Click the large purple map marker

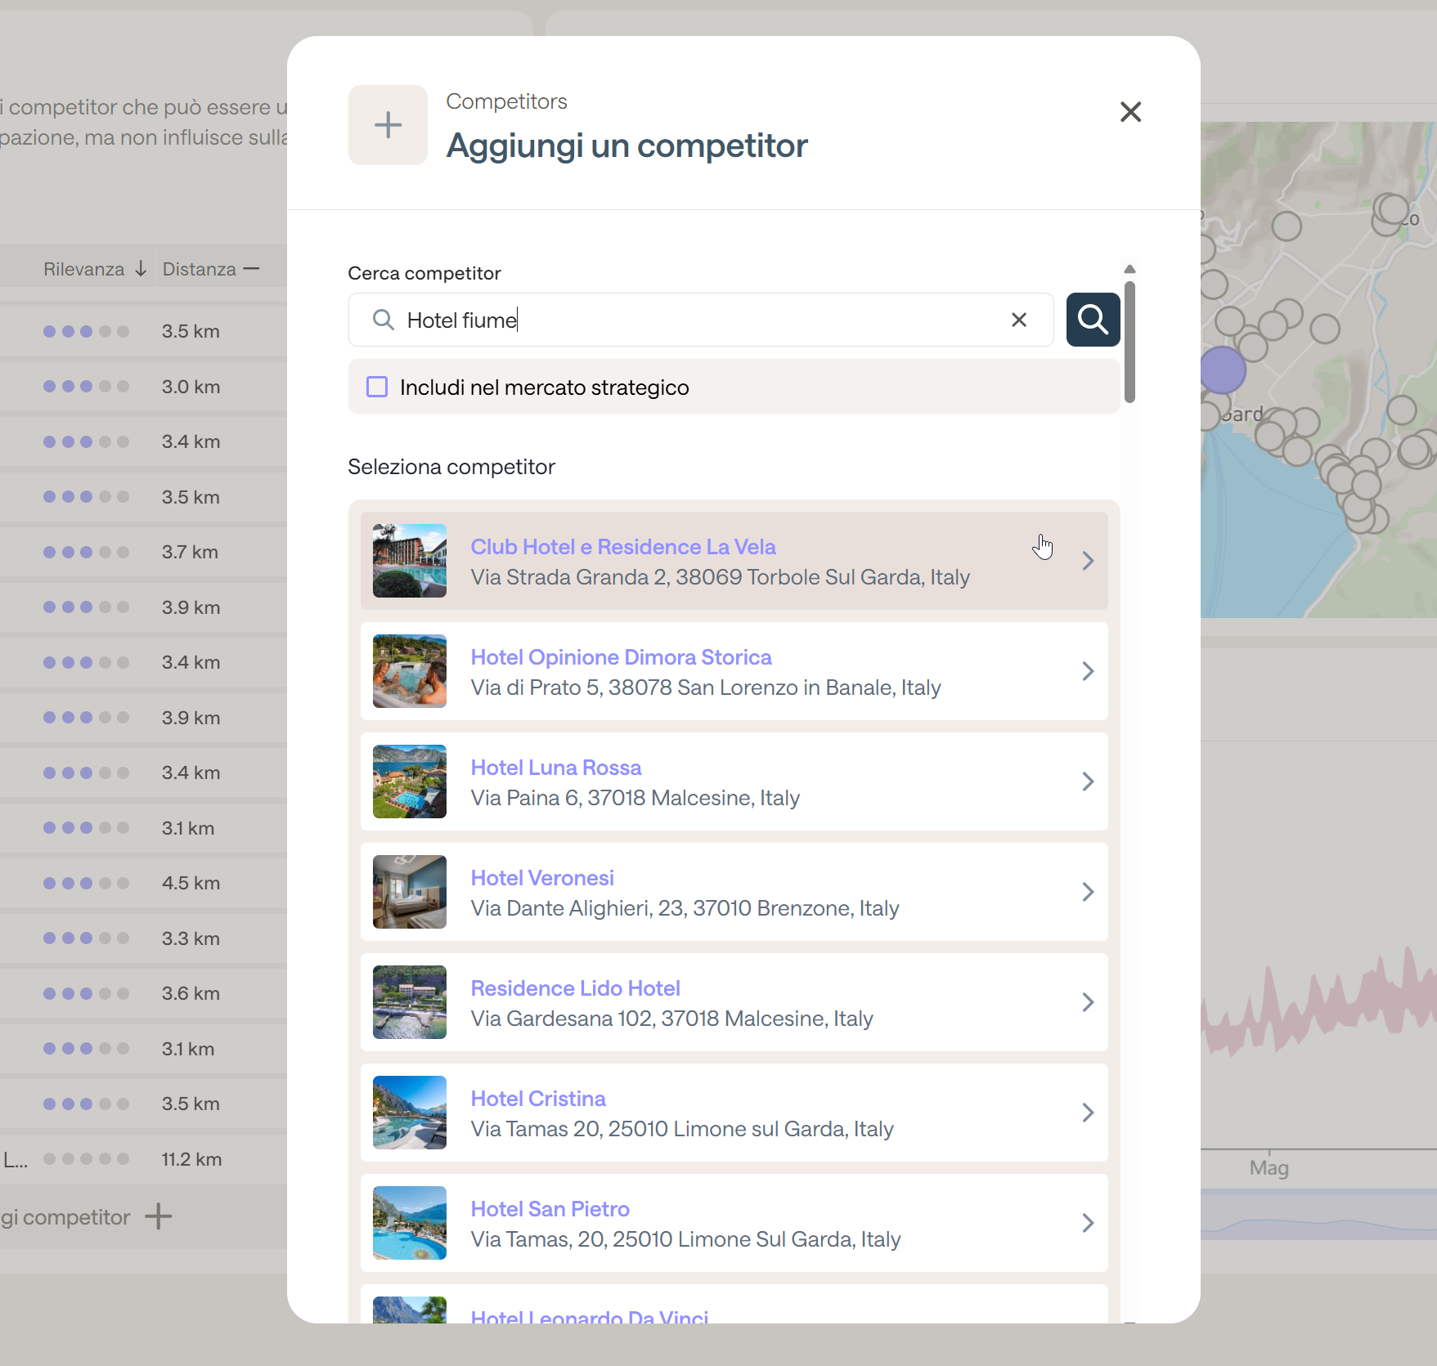[1222, 369]
